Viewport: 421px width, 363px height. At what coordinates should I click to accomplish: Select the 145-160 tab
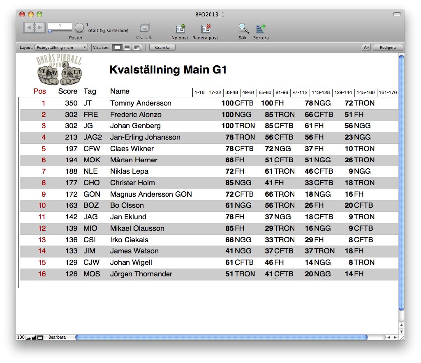pyautogui.click(x=365, y=92)
